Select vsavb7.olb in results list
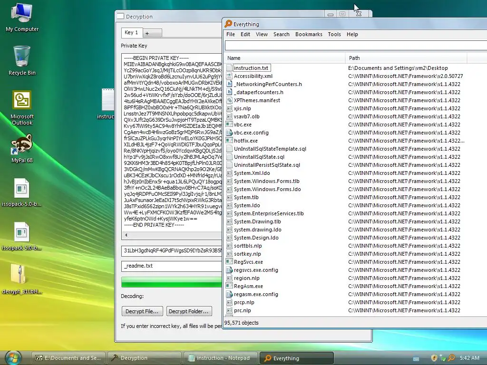The height and width of the screenshot is (365, 487). point(247,116)
